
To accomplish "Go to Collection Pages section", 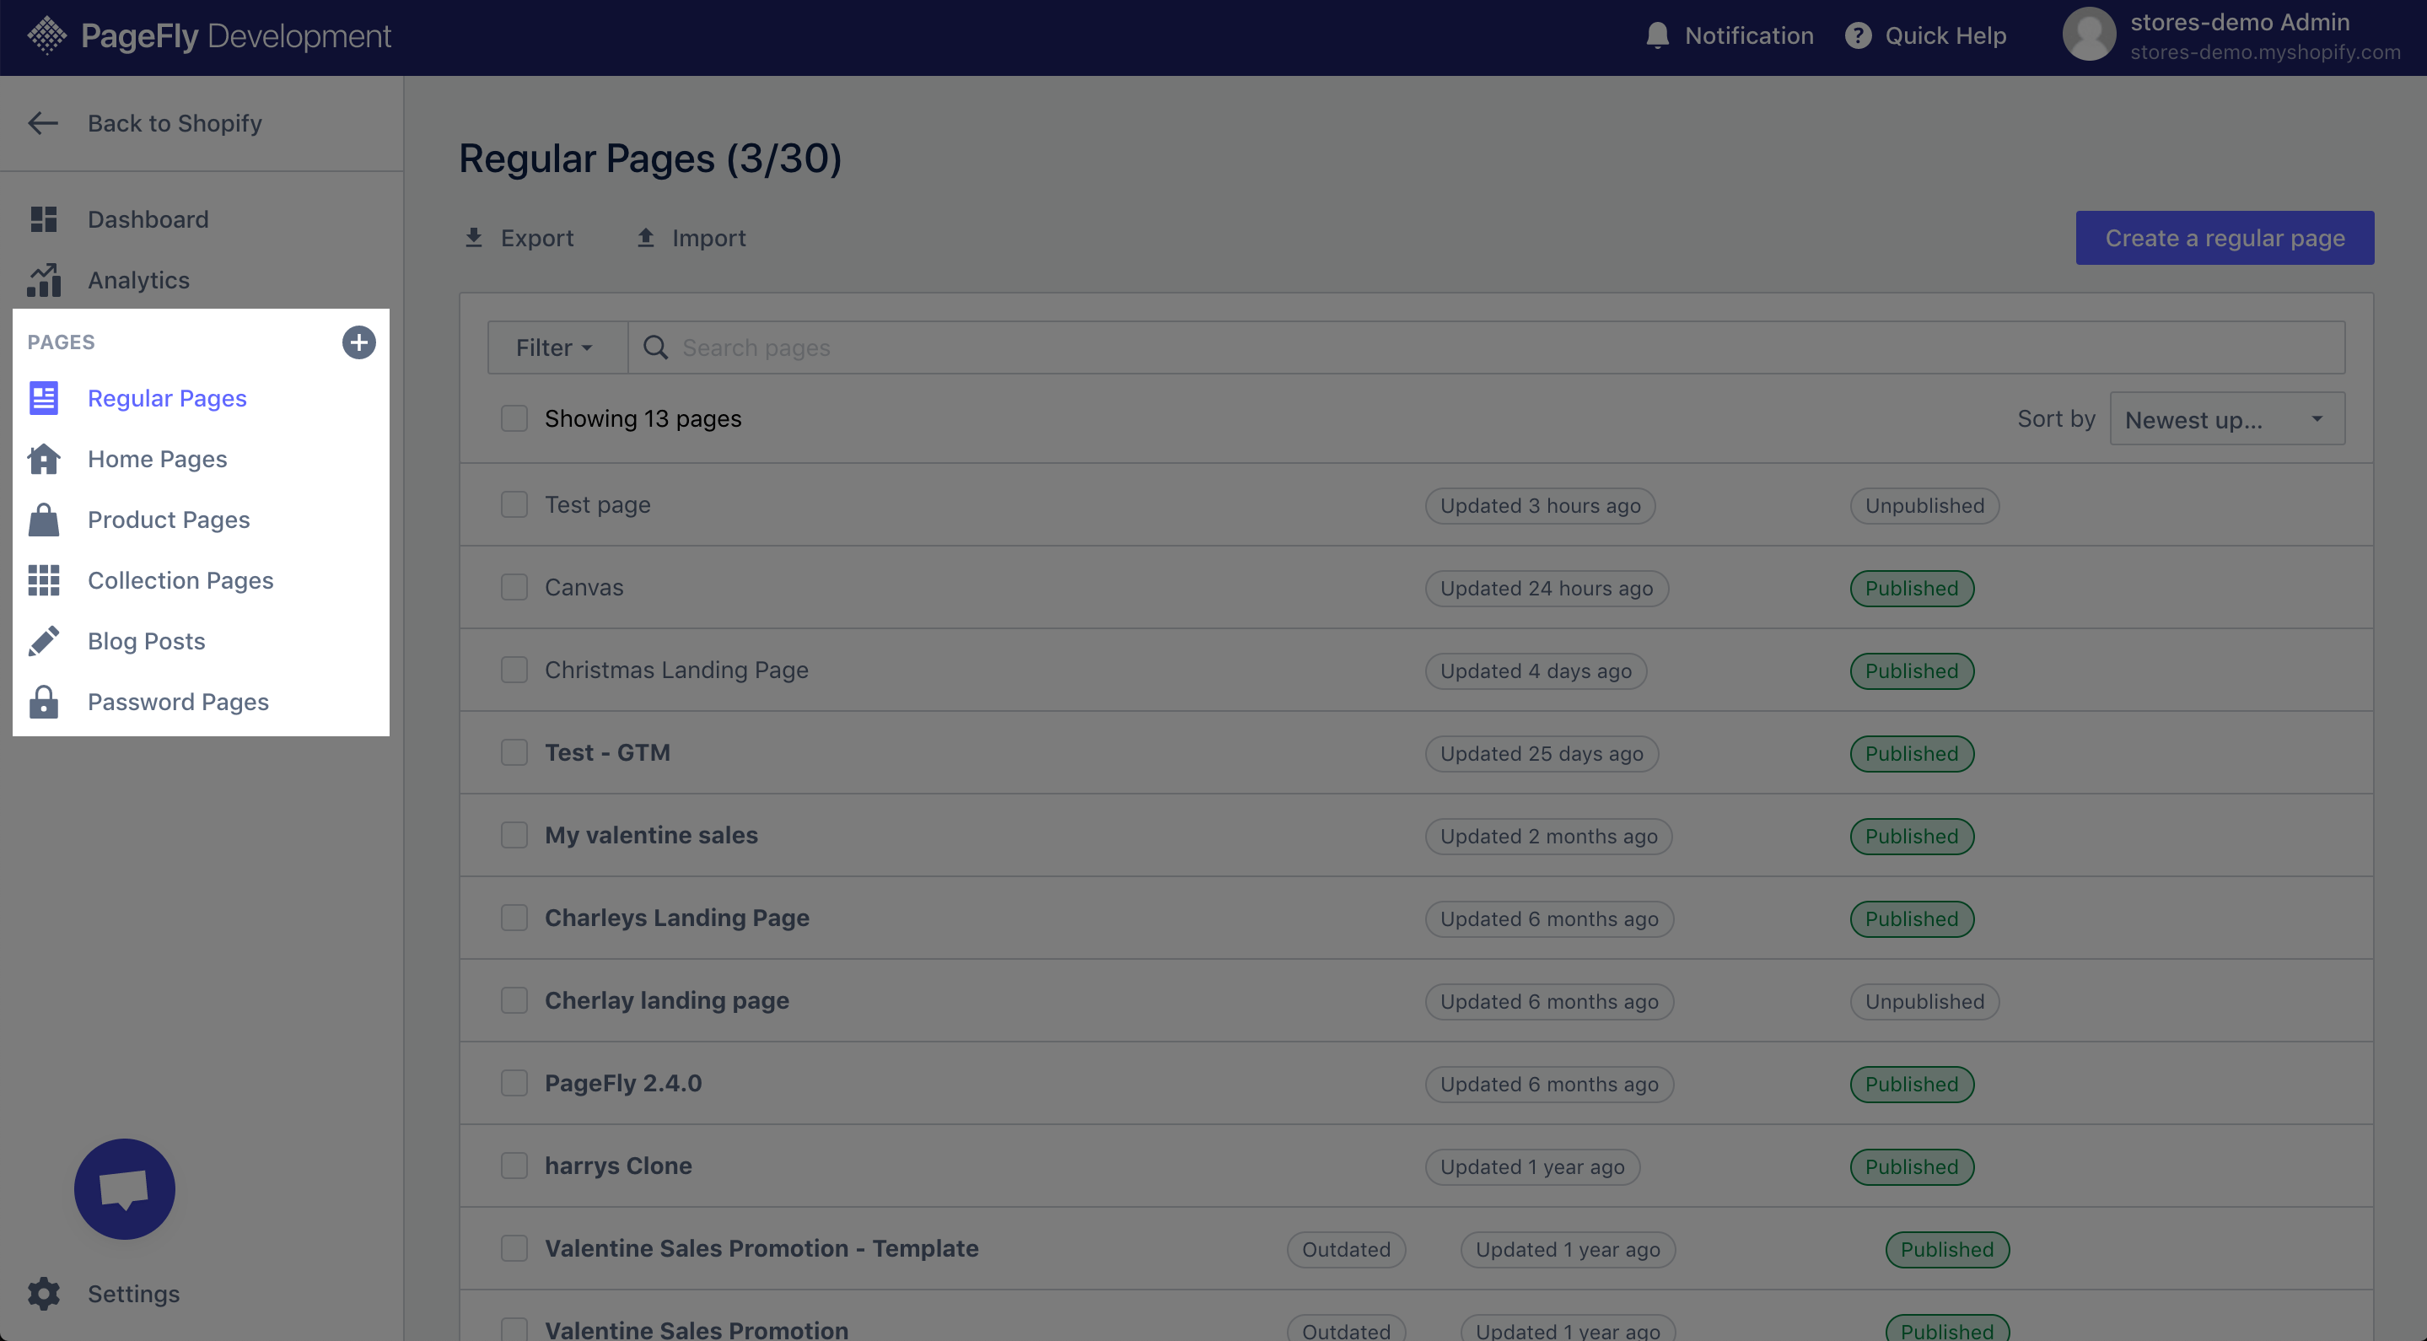I will (x=181, y=580).
